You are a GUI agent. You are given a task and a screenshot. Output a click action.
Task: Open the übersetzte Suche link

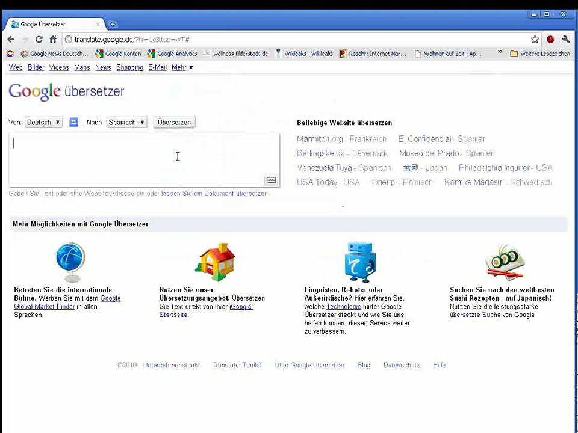(475, 315)
